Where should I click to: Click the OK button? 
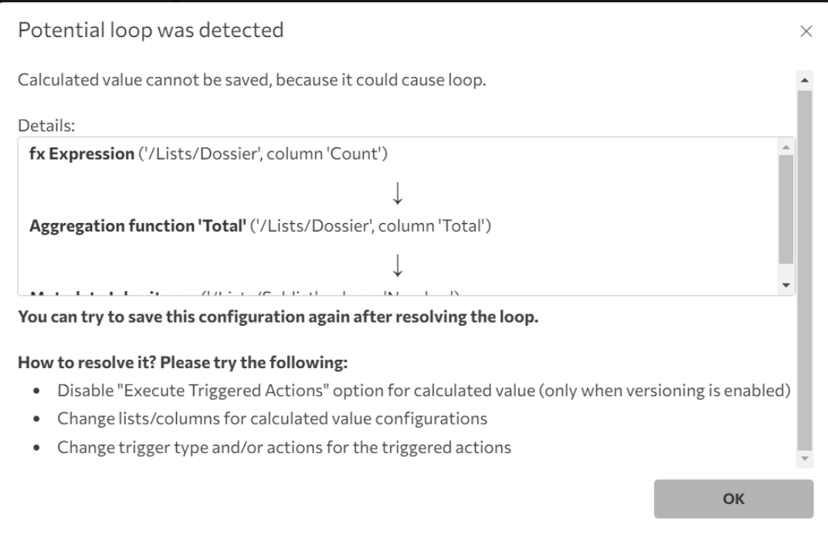[x=733, y=499]
